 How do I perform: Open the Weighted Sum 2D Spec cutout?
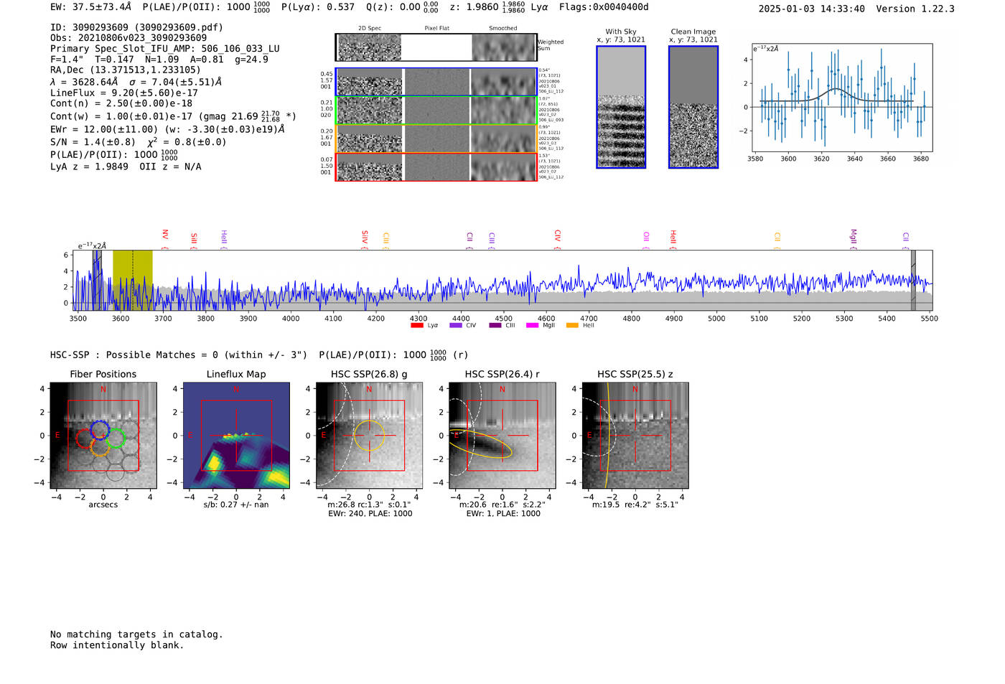370,47
